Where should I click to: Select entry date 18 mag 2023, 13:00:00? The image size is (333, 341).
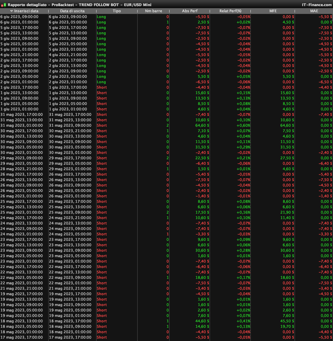click(21, 321)
